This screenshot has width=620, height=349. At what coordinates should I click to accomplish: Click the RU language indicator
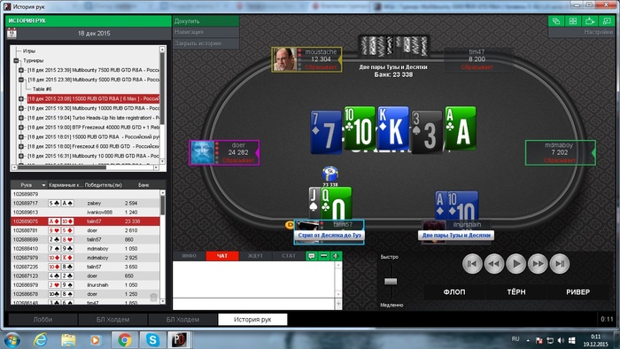coord(515,339)
